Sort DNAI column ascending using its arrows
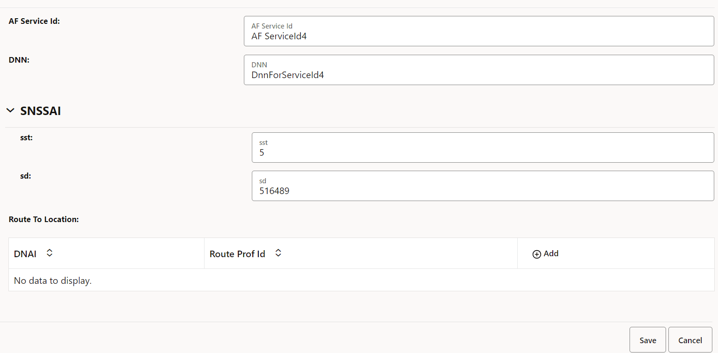718x353 pixels. (49, 252)
